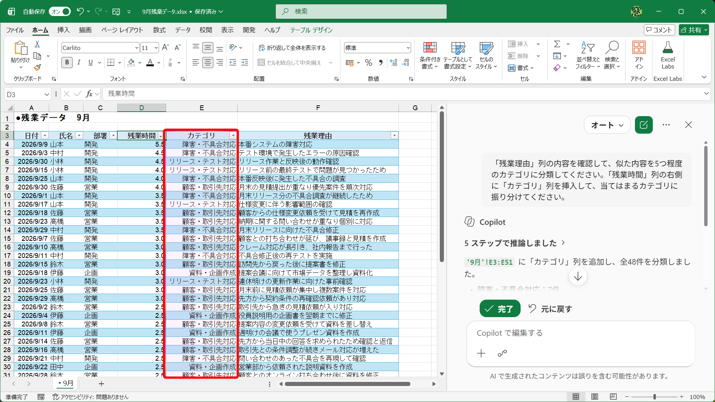Screen dimensions: 715x402
Task: Open the 数式 ribbon tab
Action: 159,30
